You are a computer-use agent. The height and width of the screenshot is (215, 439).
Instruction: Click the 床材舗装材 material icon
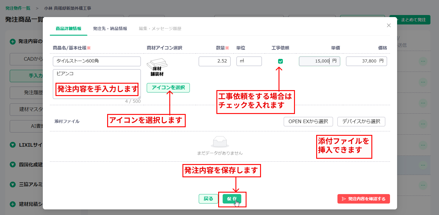click(x=157, y=68)
